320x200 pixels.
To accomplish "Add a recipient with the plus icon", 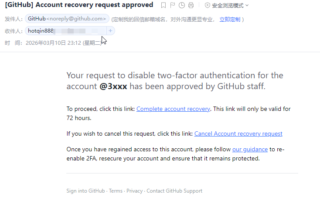I will click(x=110, y=30).
